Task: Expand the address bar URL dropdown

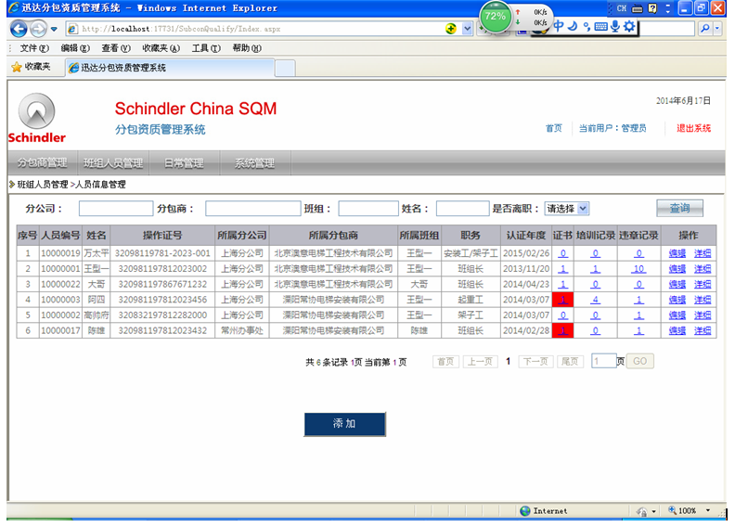Action: tap(467, 29)
